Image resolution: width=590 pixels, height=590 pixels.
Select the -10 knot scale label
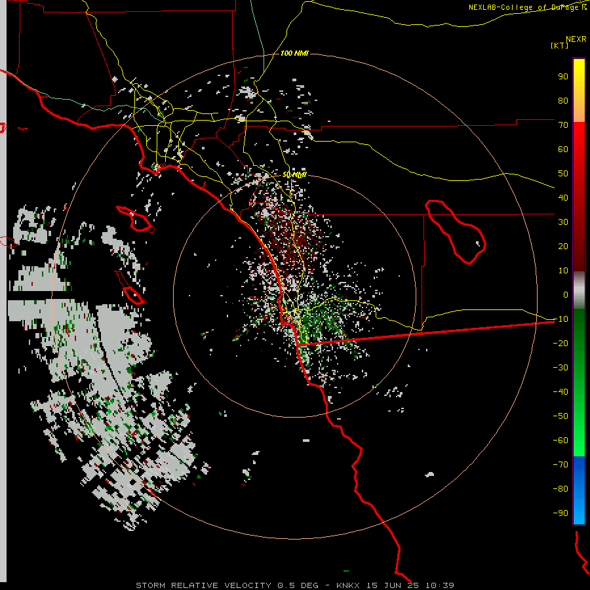(x=560, y=319)
